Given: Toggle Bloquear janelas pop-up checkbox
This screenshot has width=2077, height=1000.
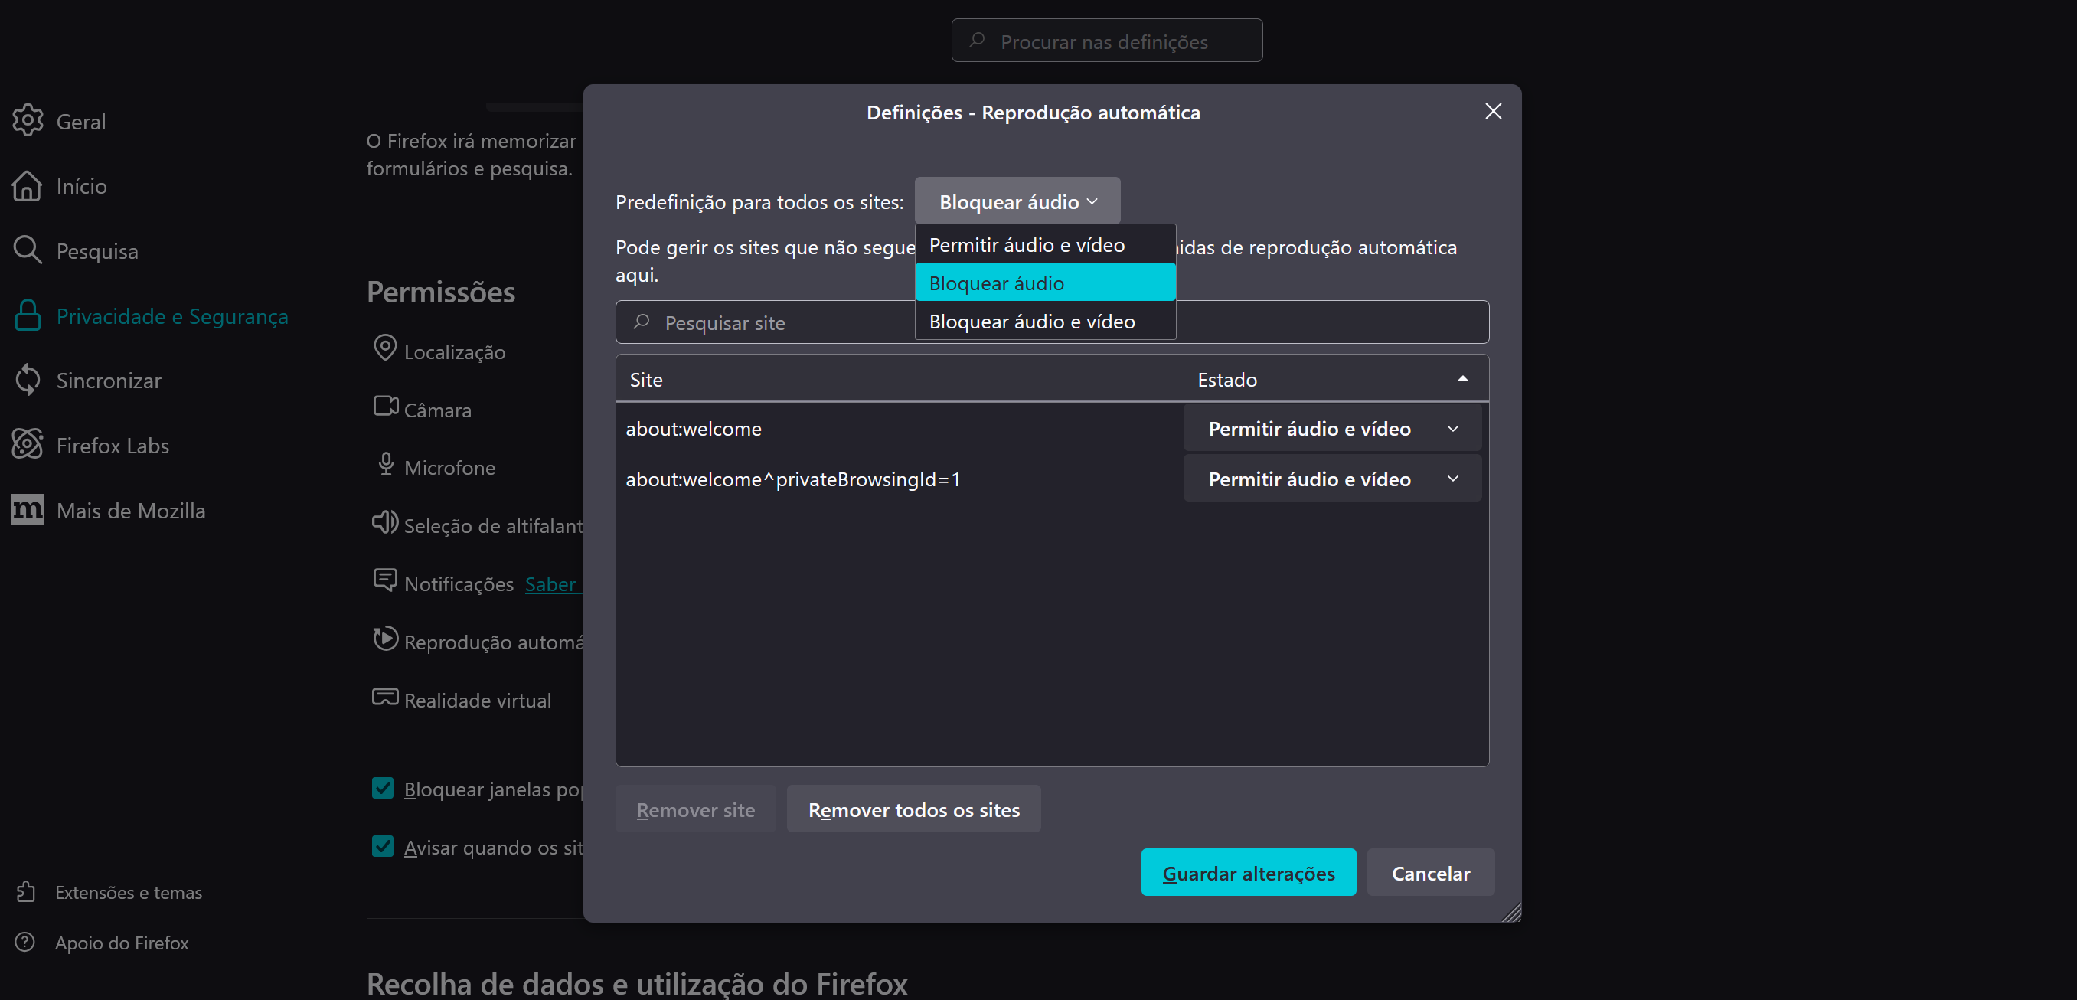Looking at the screenshot, I should 383,788.
